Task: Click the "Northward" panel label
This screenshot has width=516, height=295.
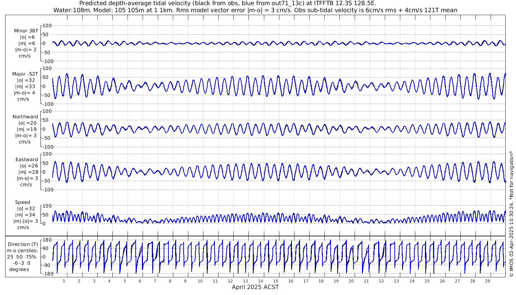Action: point(25,117)
